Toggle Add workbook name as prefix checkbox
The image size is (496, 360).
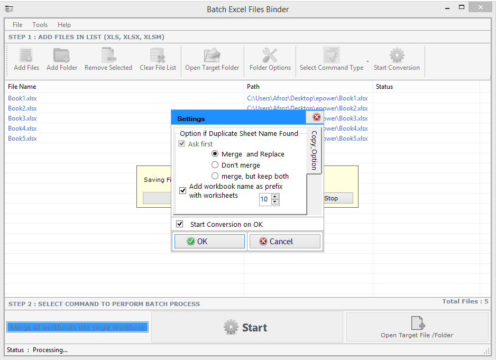(x=182, y=190)
